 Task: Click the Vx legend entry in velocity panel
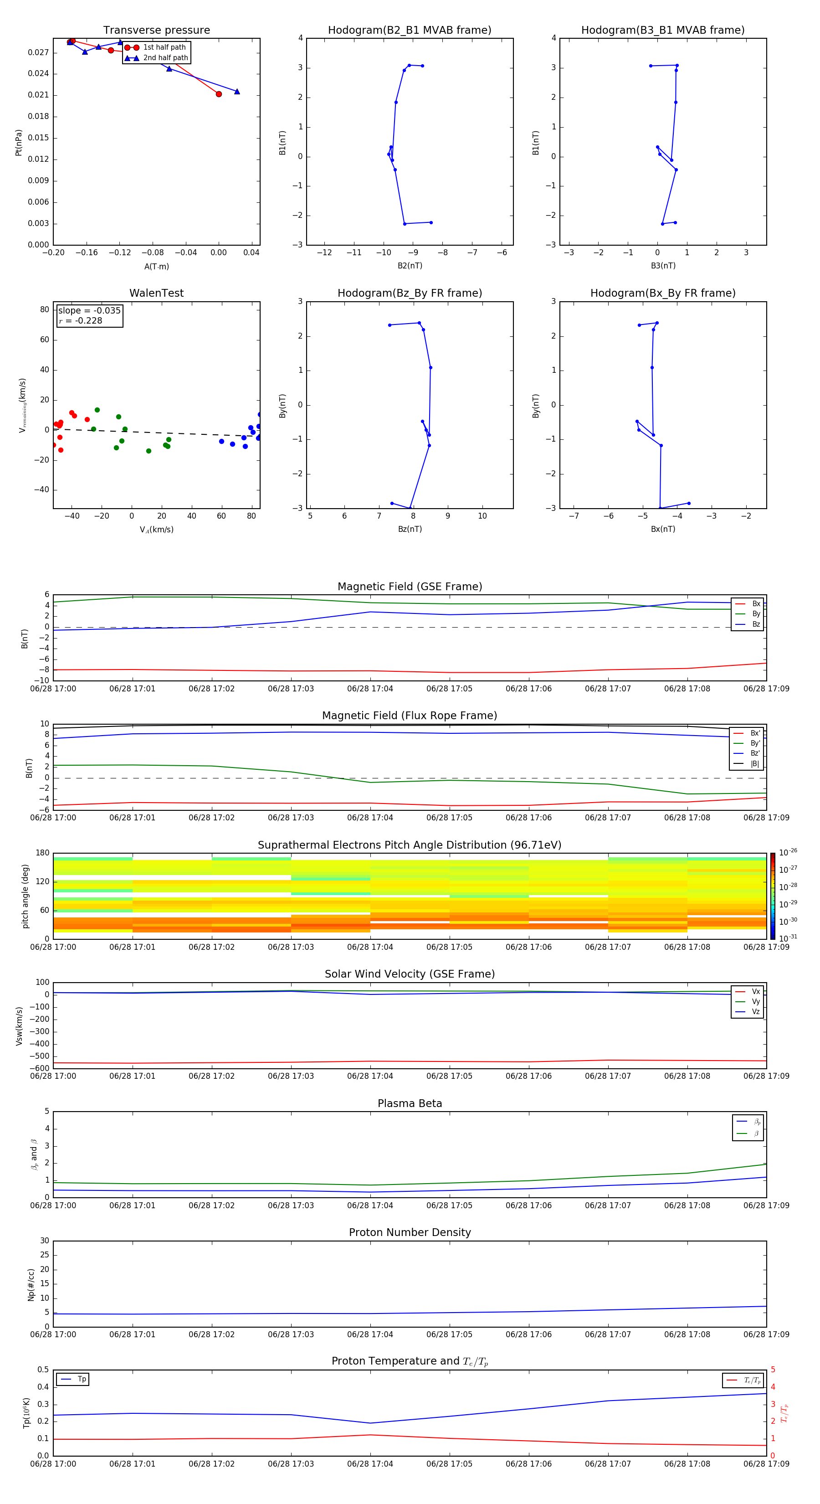[748, 991]
